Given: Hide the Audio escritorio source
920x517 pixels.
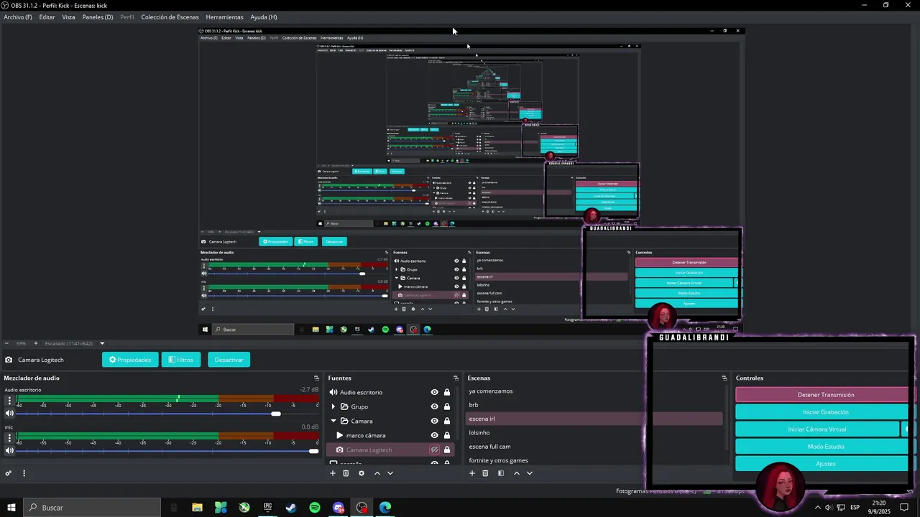Looking at the screenshot, I should tap(434, 392).
